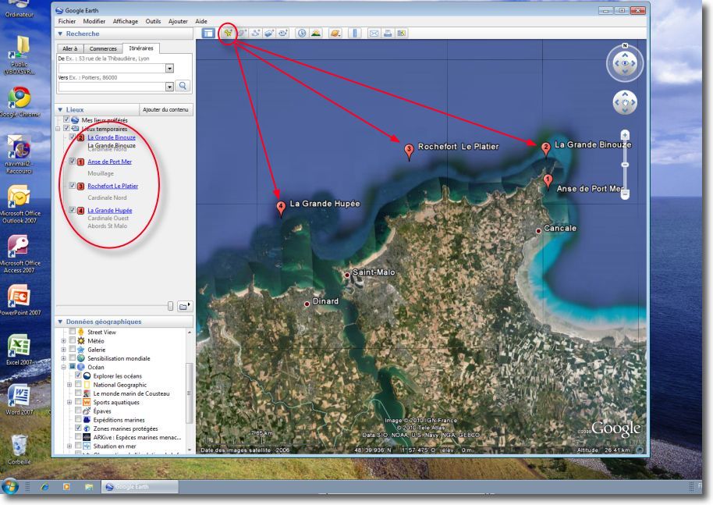This screenshot has width=713, height=505.
Task: Click the planet switcher Saturn icon
Action: click(x=335, y=33)
